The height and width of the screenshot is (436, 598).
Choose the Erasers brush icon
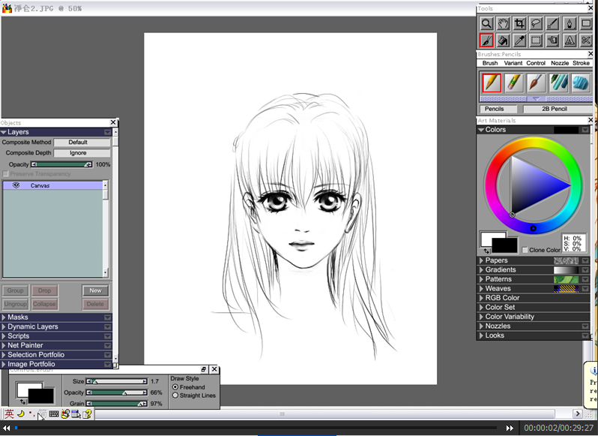(x=514, y=83)
